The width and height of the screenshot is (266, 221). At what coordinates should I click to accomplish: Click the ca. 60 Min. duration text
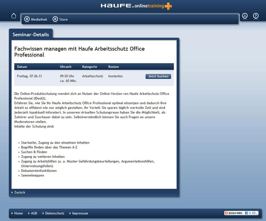[x=68, y=81]
